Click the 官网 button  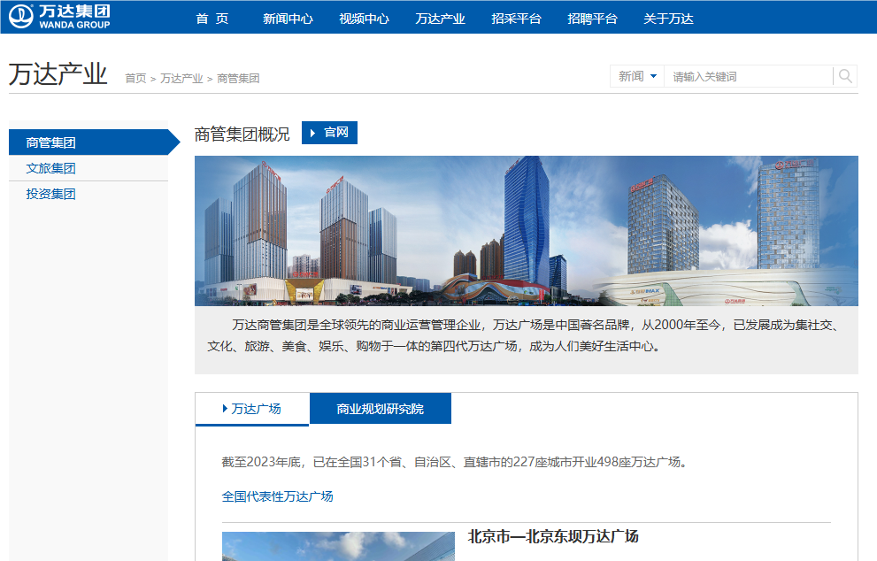(x=329, y=133)
